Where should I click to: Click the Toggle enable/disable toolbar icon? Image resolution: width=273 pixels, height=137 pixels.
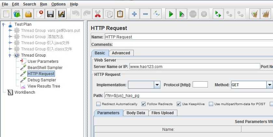click(156, 14)
